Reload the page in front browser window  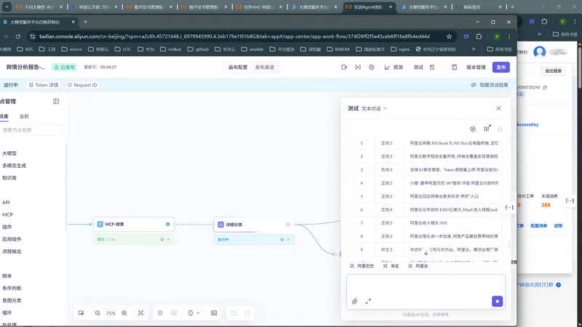17,36
